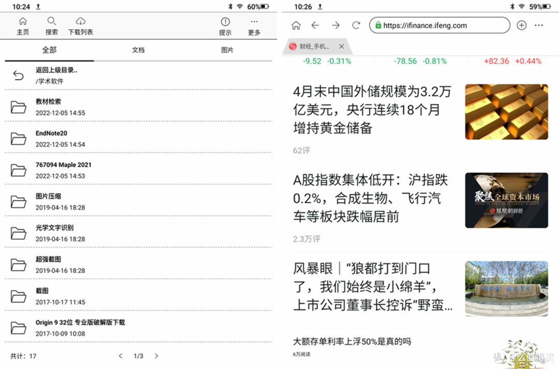Click Bluetooth icon in left status bar
The width and height of the screenshot is (559, 369).
pyautogui.click(x=230, y=6)
